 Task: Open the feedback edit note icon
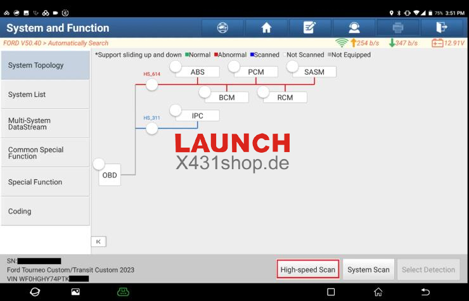point(310,28)
